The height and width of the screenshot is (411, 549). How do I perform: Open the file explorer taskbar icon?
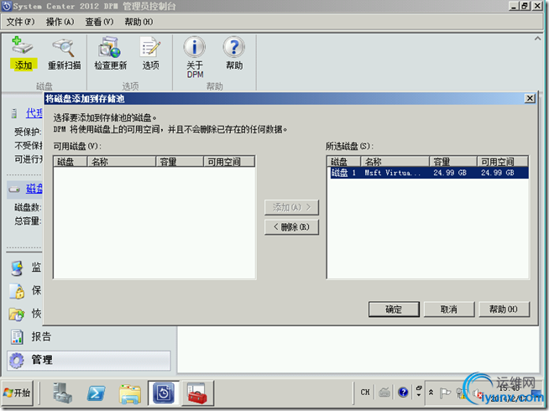click(130, 393)
